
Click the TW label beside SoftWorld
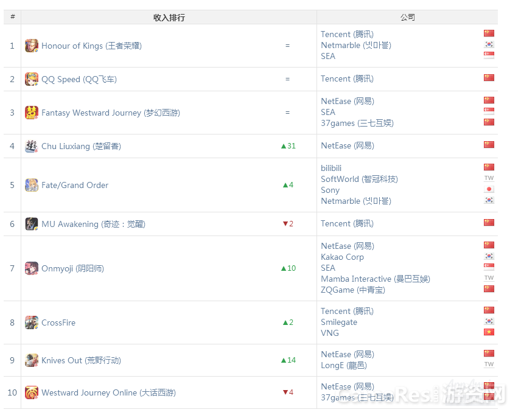489,178
